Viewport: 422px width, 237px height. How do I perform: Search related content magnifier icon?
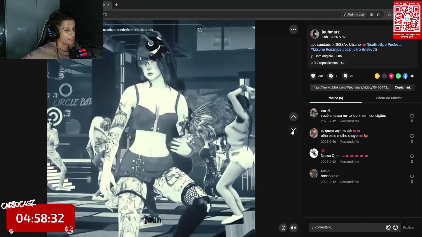(200, 30)
